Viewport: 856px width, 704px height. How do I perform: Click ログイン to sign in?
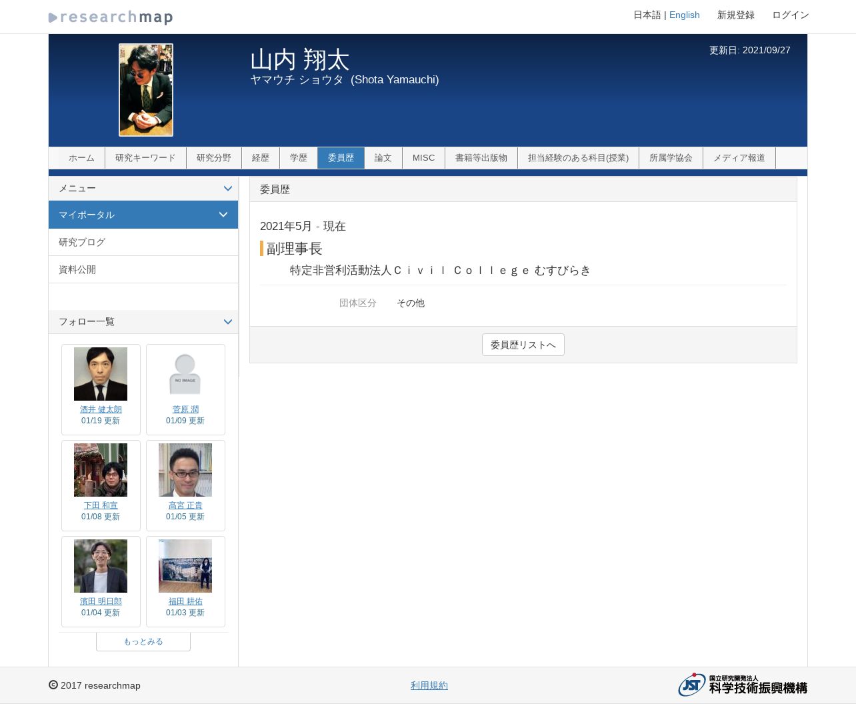click(x=791, y=15)
